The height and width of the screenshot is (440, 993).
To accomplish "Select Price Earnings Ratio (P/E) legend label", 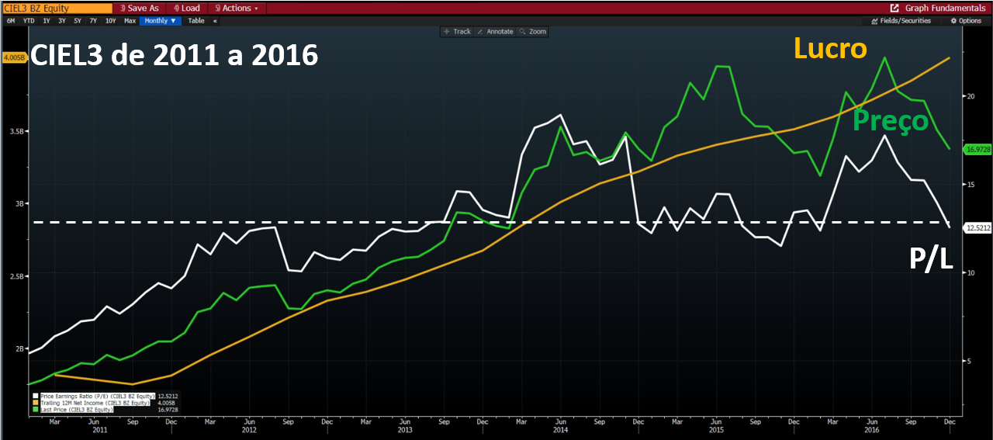I will coord(97,396).
